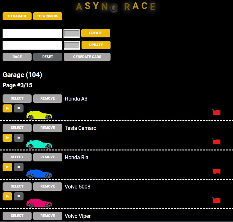The image size is (233, 222).
Task: Click the ASYNC RACE title
Action: point(116,6)
